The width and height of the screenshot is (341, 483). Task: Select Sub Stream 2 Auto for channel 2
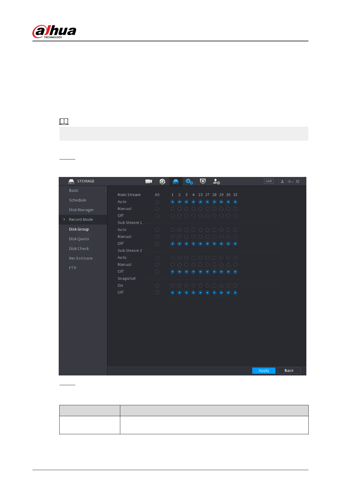click(x=180, y=258)
